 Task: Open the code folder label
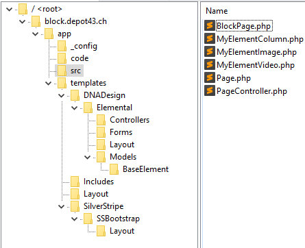point(80,58)
